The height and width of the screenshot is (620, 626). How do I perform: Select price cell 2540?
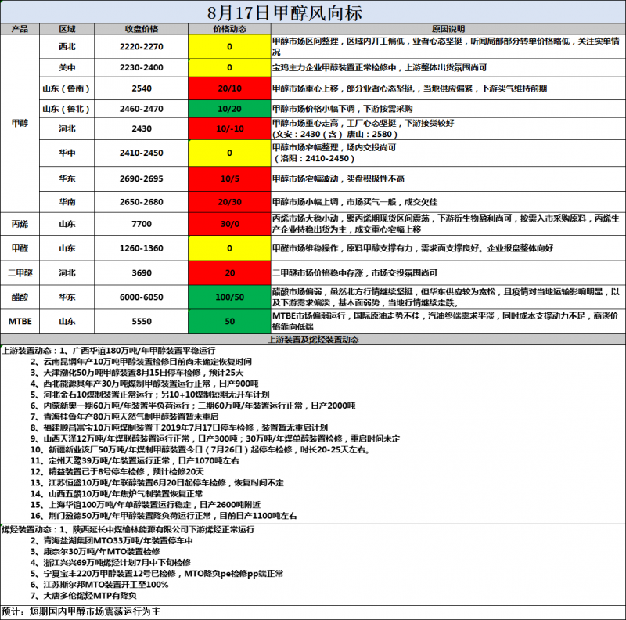[142, 88]
